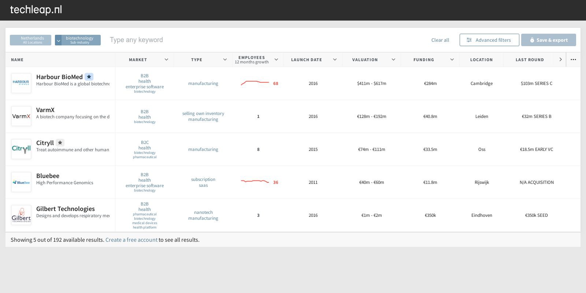The width and height of the screenshot is (586, 293).
Task: Click the Eindhoven location cell
Action: pos(482,215)
